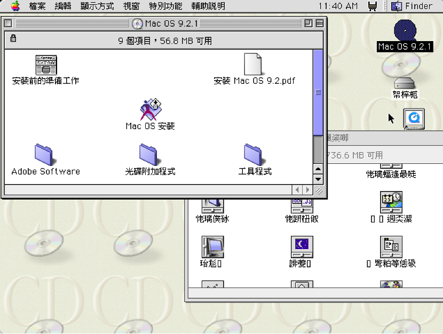Open the 顯示方式 menu
Screen dimensions: 443x334
coord(97,6)
